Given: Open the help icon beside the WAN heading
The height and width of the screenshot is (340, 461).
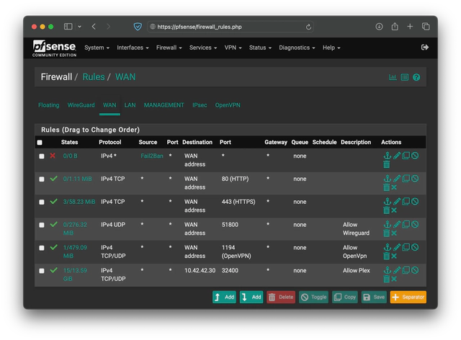Looking at the screenshot, I should tap(416, 77).
